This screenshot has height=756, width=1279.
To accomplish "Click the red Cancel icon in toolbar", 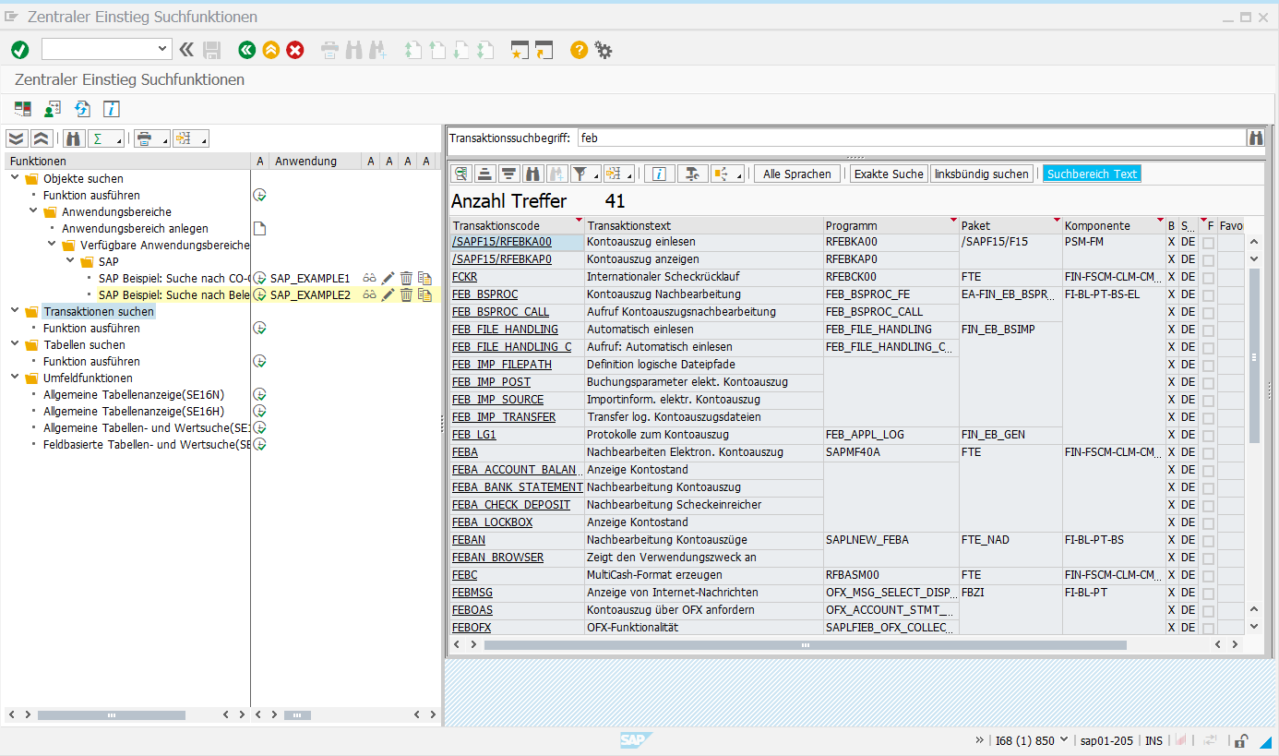I will click(295, 50).
